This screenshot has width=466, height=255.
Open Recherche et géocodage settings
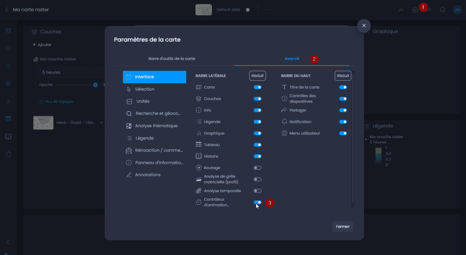tap(155, 113)
